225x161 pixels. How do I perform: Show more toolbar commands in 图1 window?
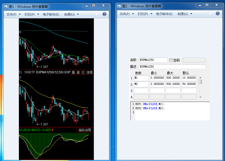coord(97,14)
